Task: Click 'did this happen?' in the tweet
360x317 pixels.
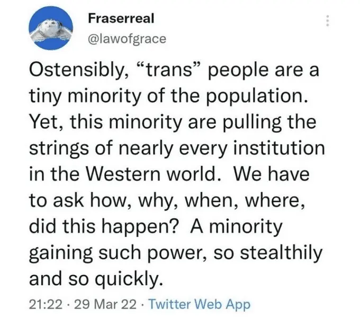Action: 104,227
